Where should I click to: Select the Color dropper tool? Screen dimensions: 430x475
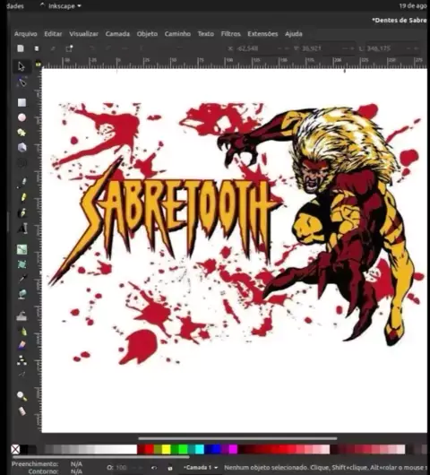[x=22, y=279]
